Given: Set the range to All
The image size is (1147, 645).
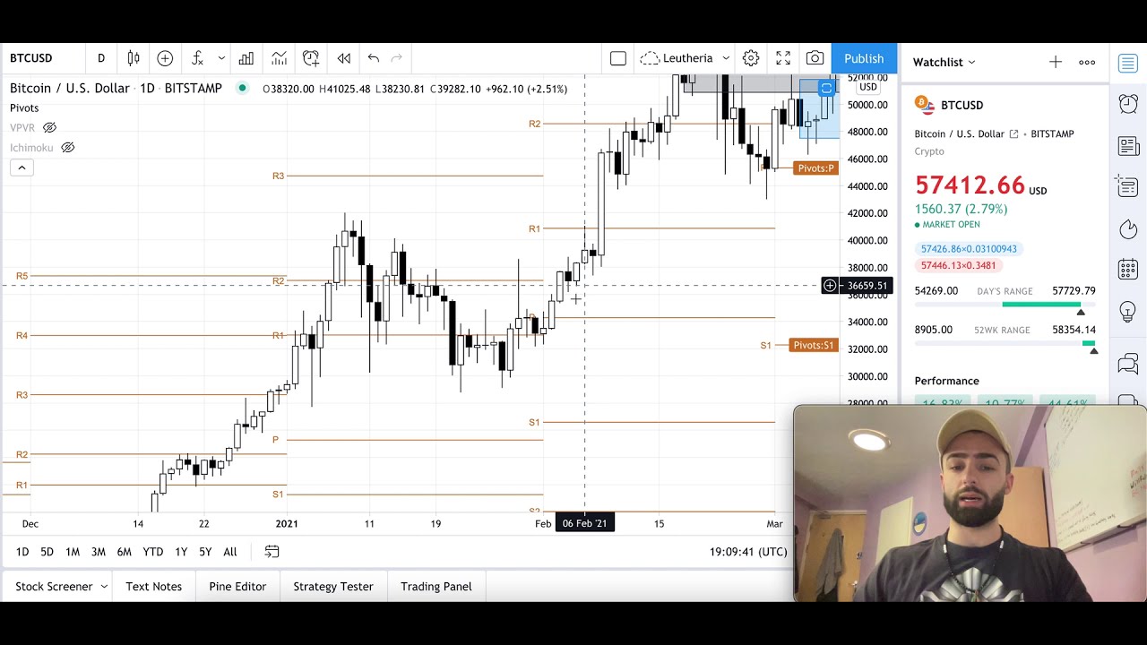Looking at the screenshot, I should (x=230, y=552).
